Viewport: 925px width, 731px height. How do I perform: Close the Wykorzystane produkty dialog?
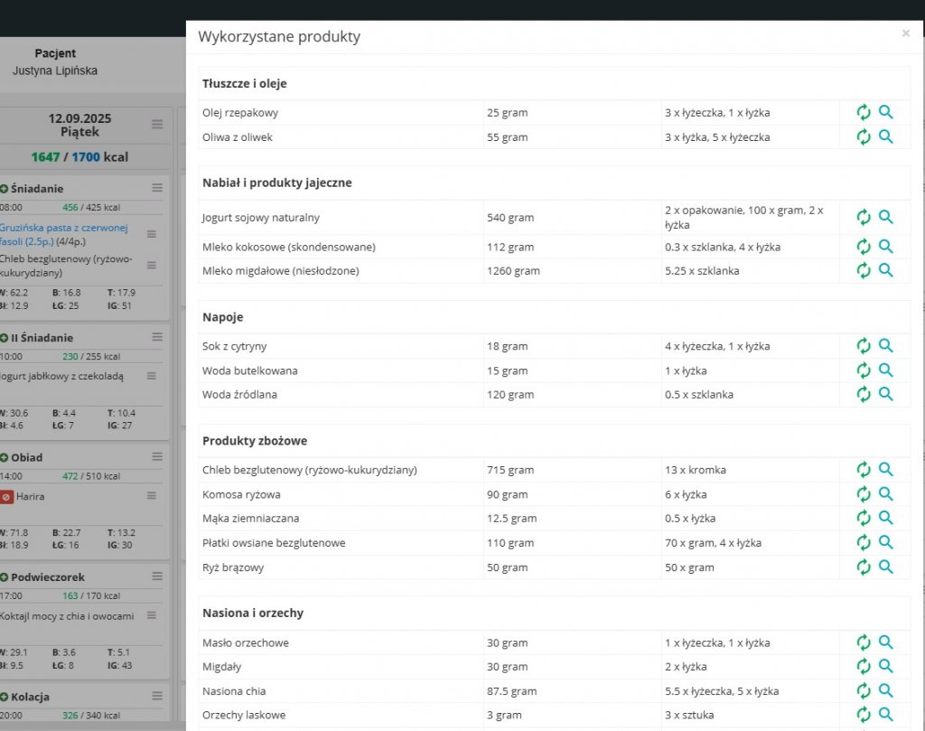pyautogui.click(x=905, y=33)
